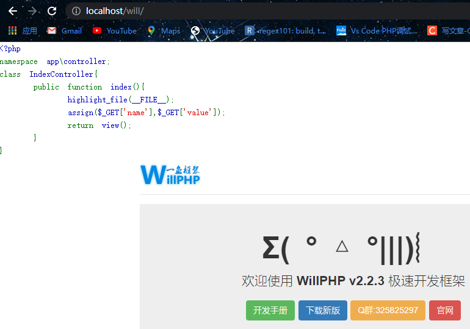Image resolution: width=470 pixels, height=329 pixels.
Task: Click the browser forward arrow
Action: click(x=32, y=11)
